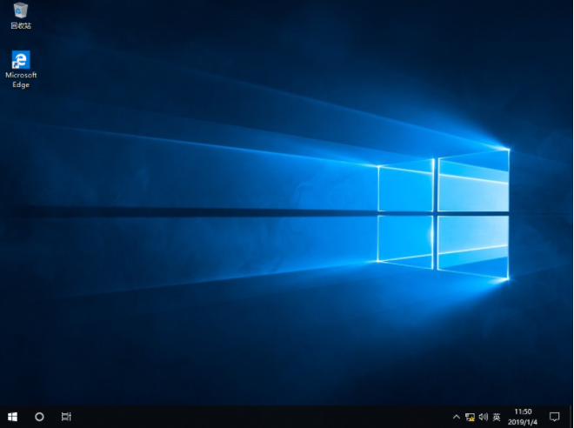Open the volume speaker control

click(483, 418)
